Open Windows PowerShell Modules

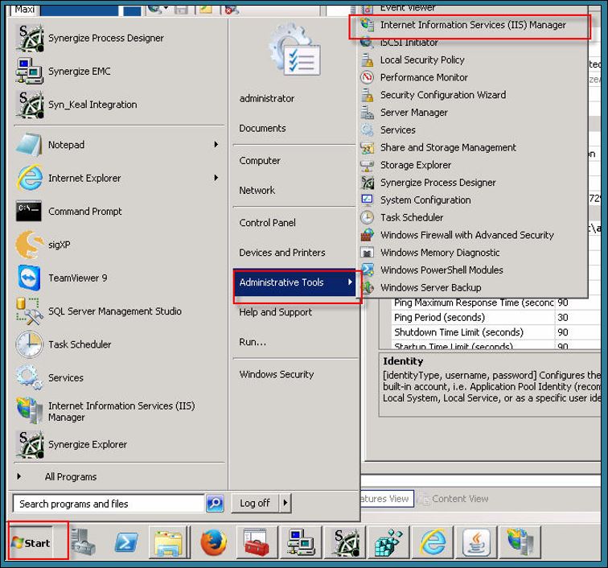point(472,270)
